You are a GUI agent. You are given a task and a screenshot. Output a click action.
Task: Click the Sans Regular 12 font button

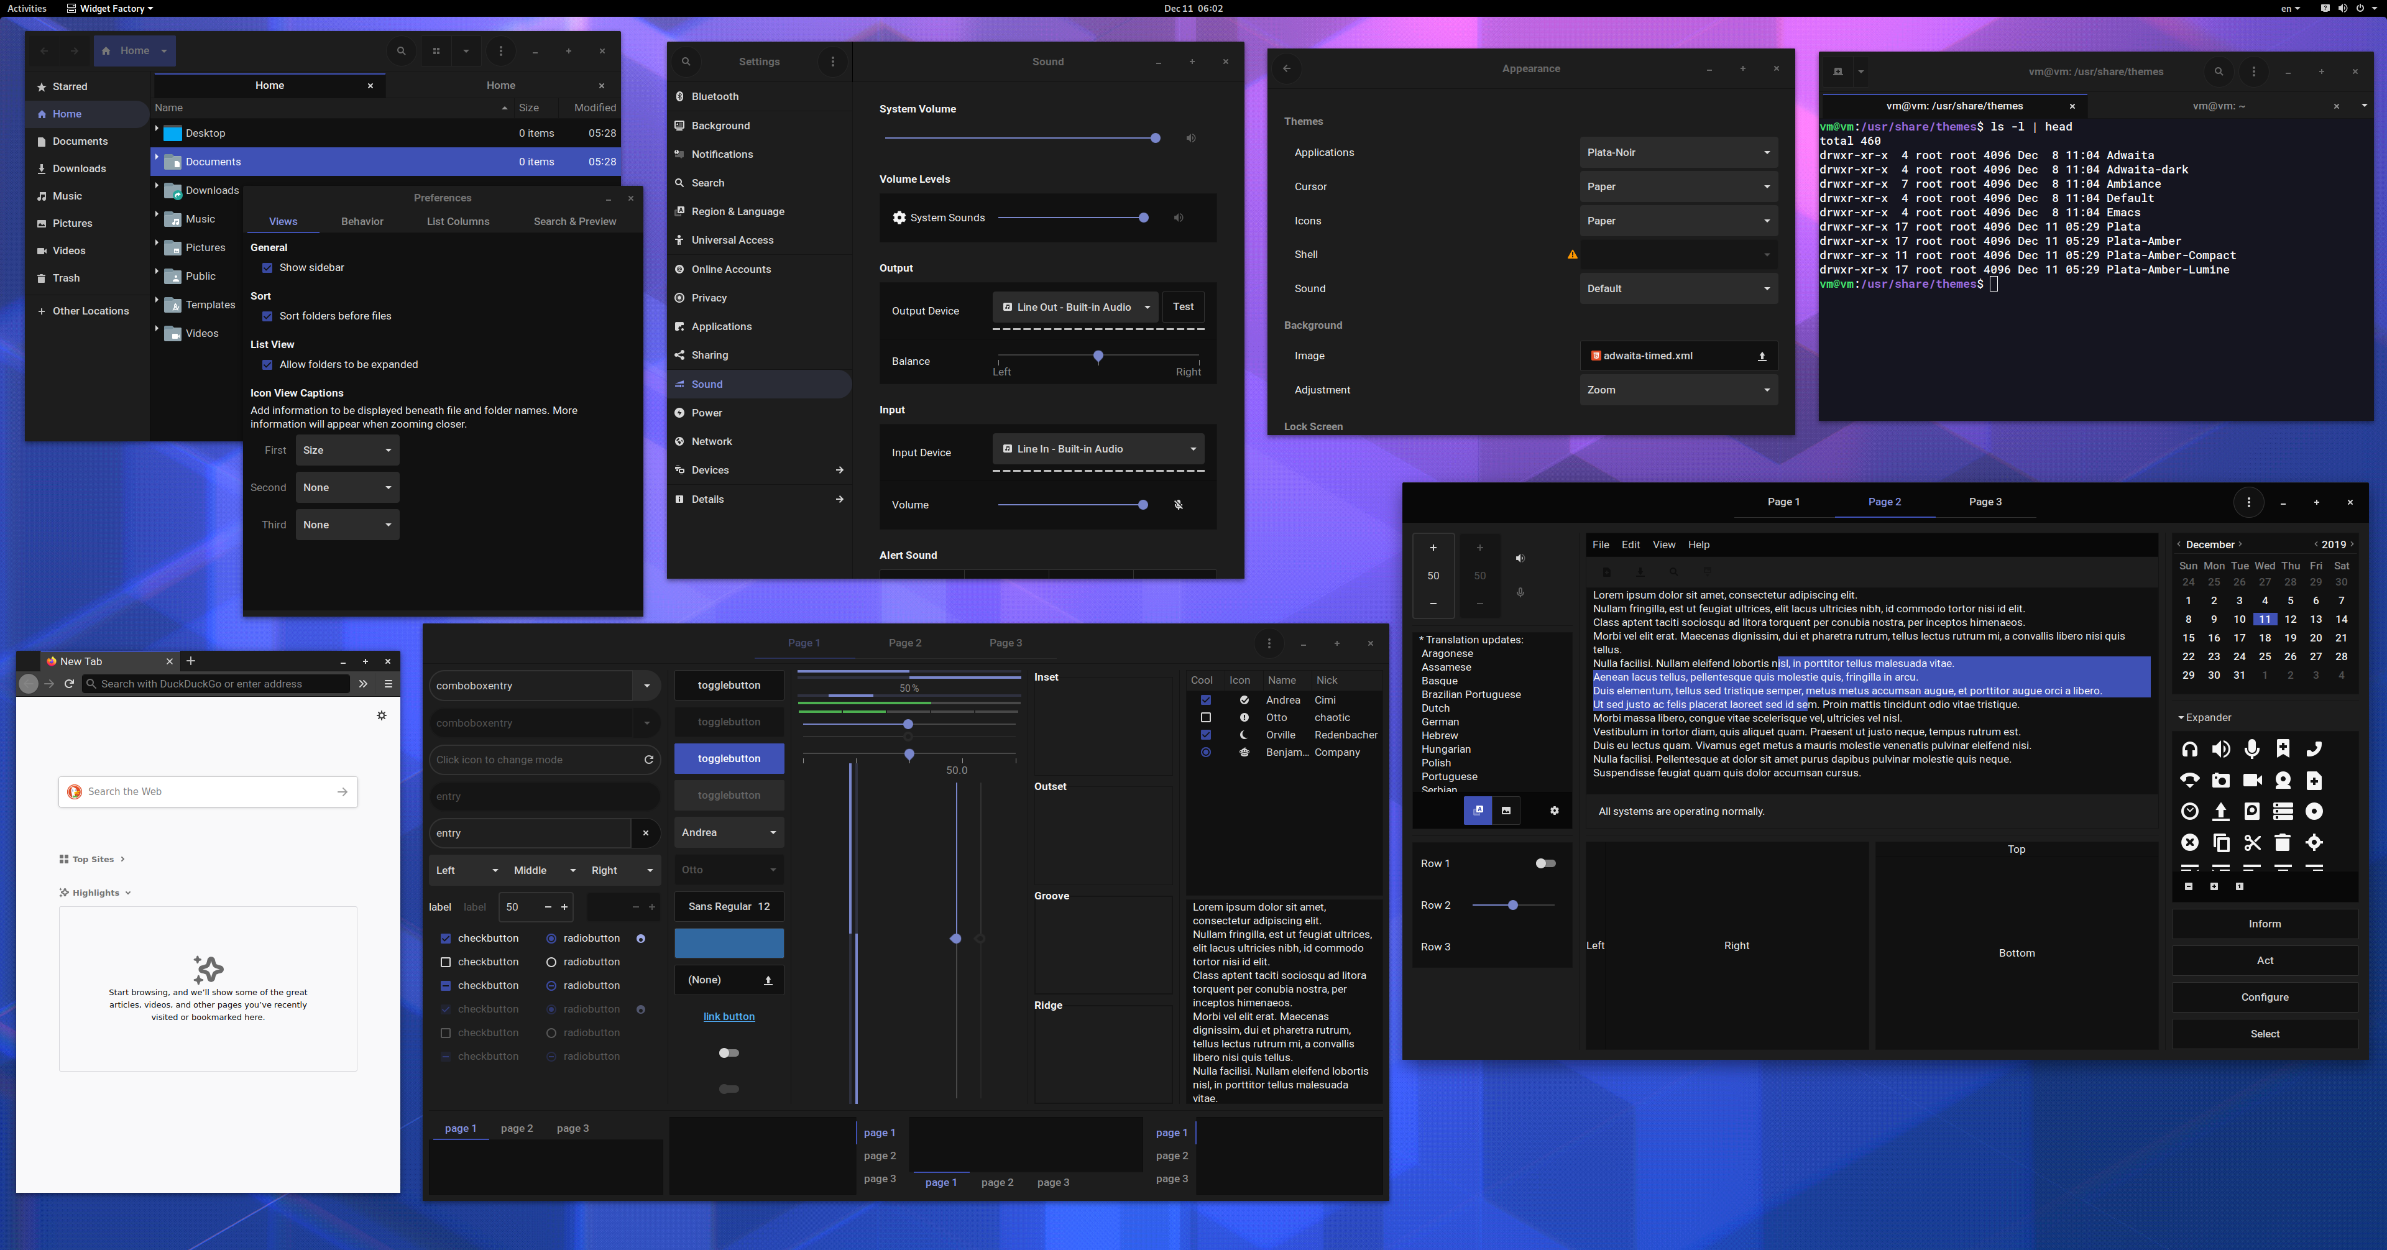point(729,906)
